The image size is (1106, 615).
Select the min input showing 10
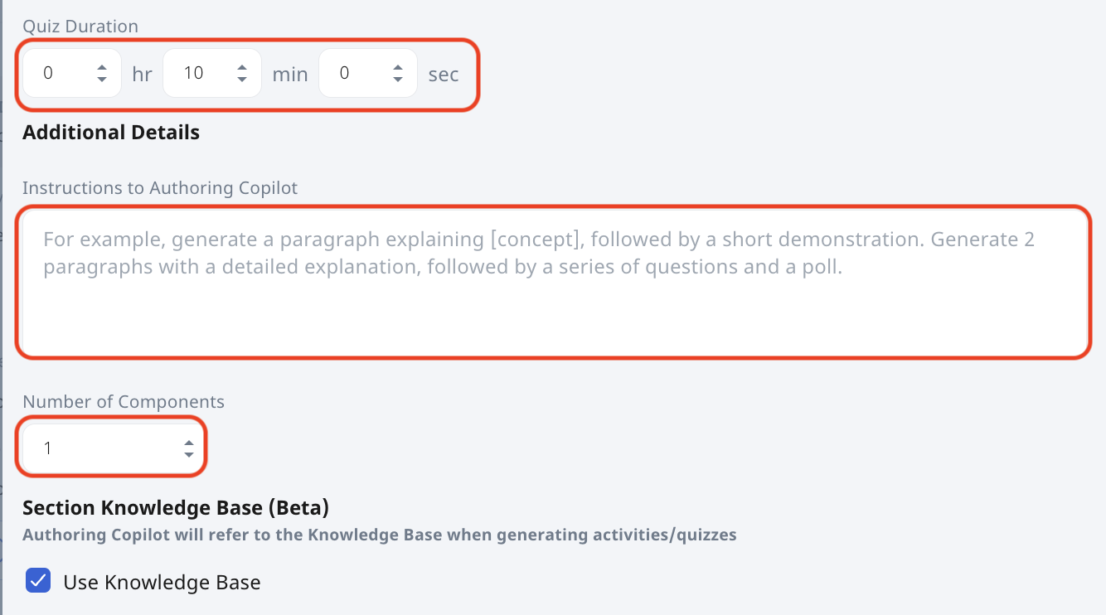[199, 73]
